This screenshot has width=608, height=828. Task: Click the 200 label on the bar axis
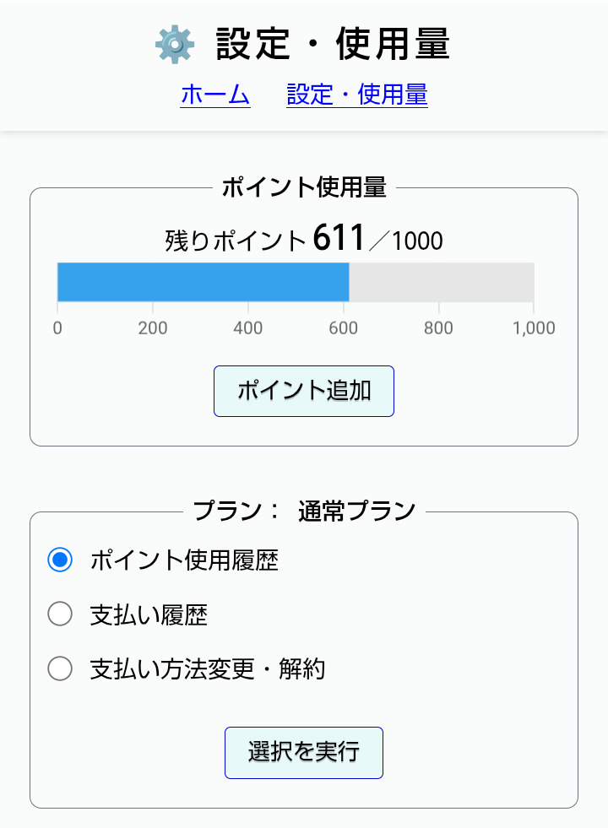(x=153, y=328)
